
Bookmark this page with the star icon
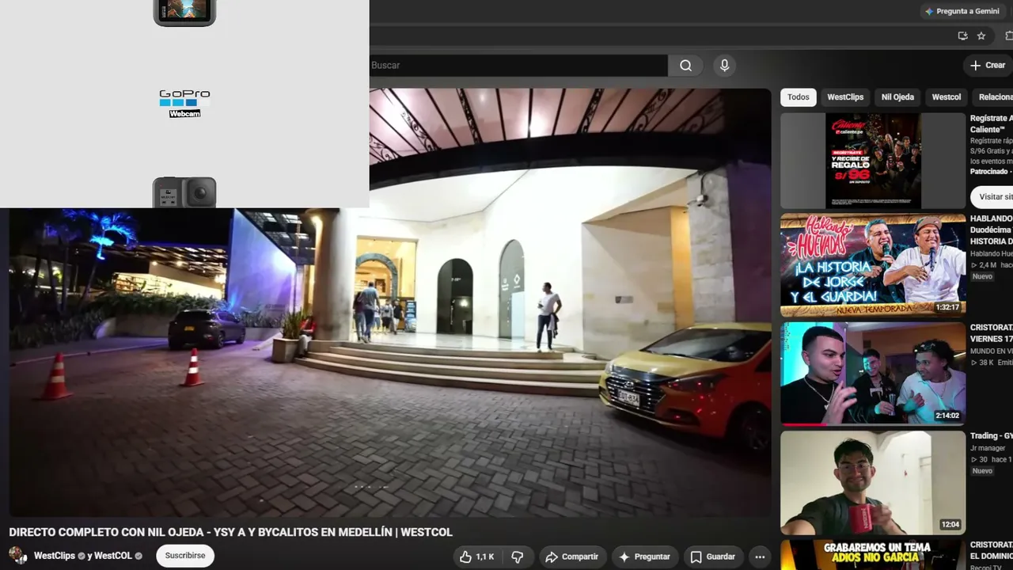click(981, 36)
